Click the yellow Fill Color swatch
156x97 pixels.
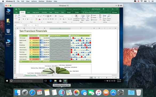point(36,19)
